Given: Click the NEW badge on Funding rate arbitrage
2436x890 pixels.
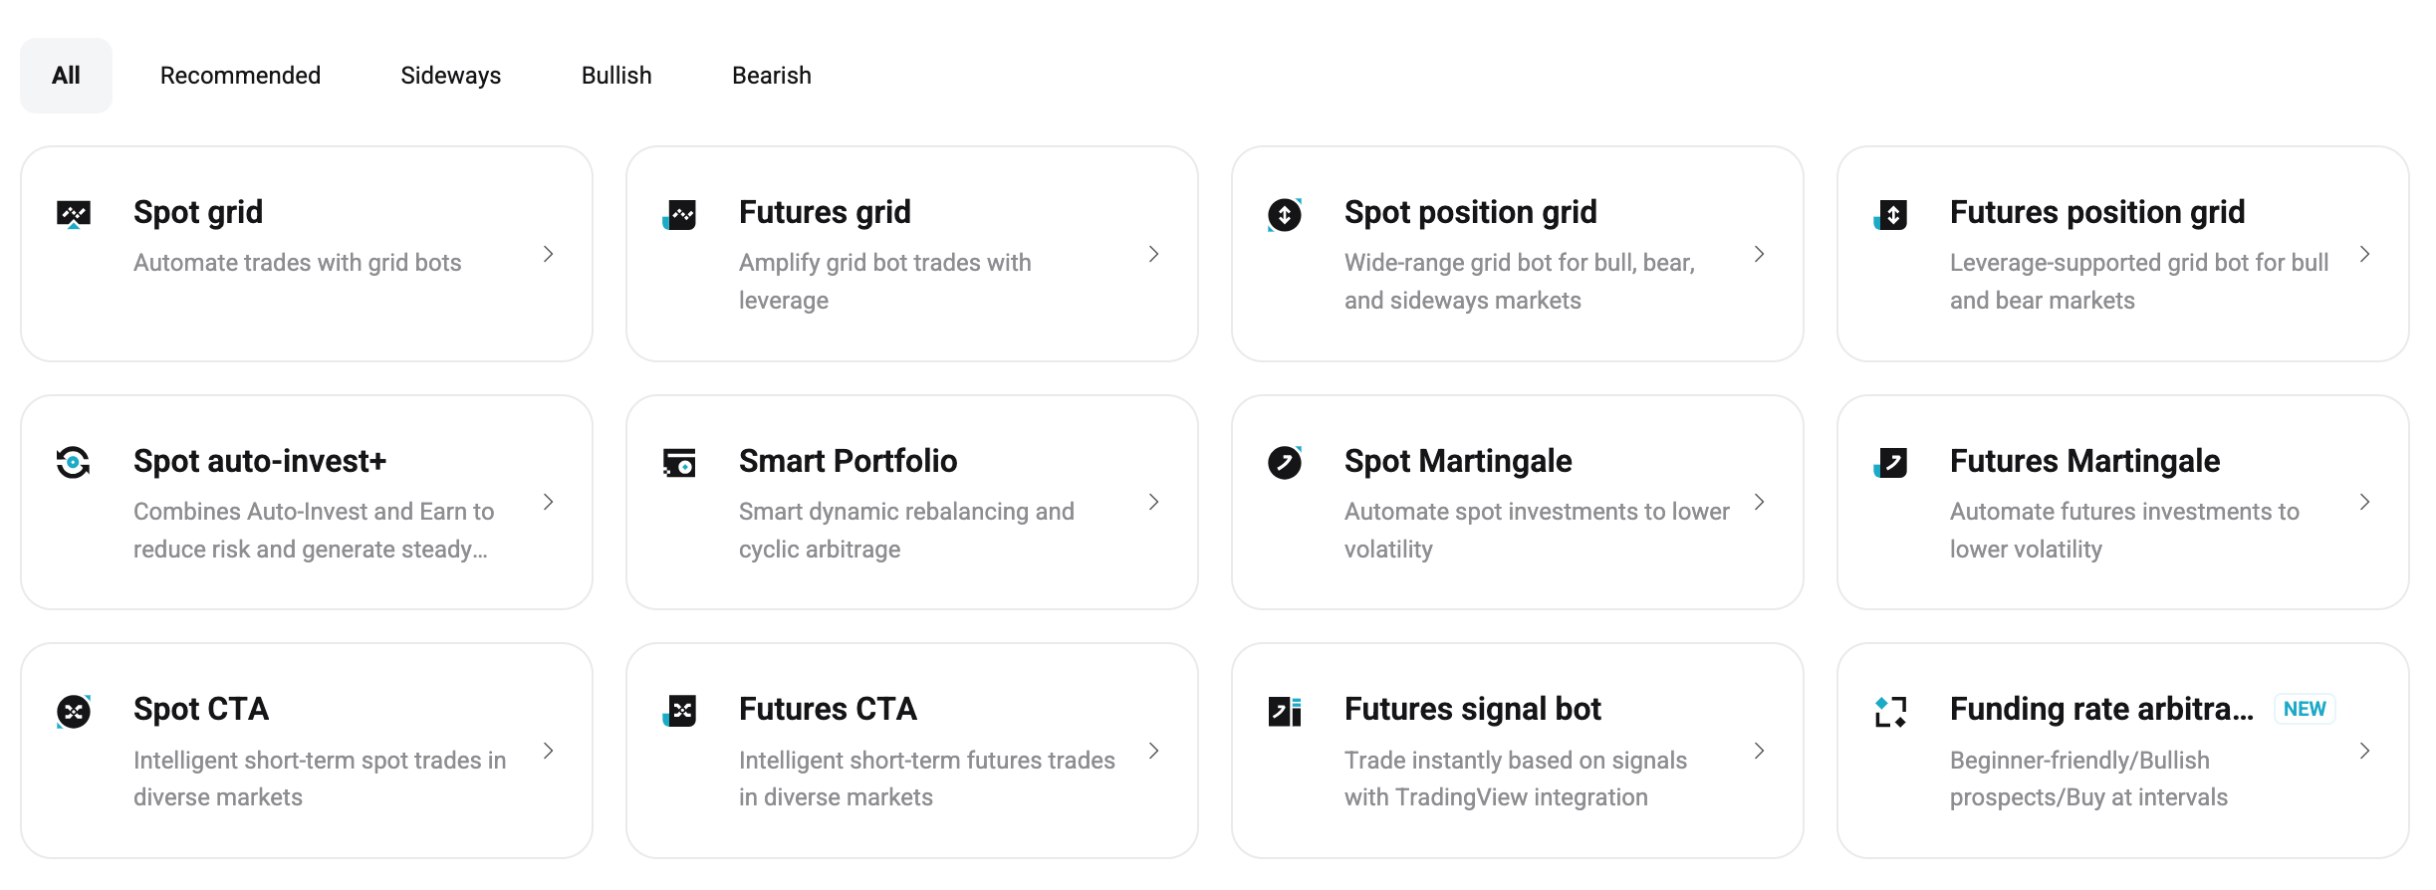Looking at the screenshot, I should click(2305, 709).
